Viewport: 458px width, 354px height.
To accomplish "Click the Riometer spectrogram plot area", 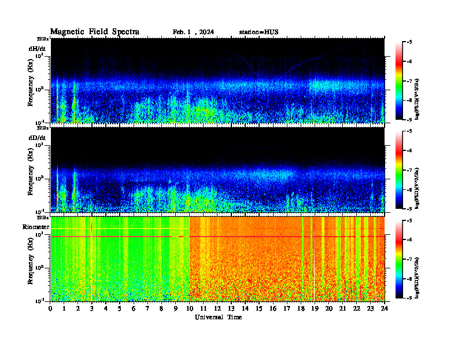I will click(x=217, y=259).
